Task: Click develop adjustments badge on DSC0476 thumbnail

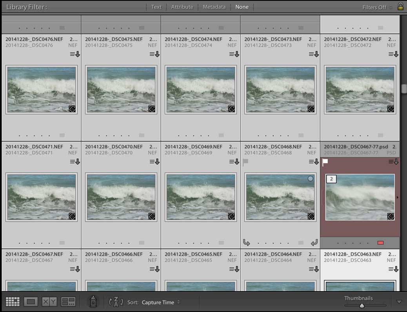Action: point(72,109)
